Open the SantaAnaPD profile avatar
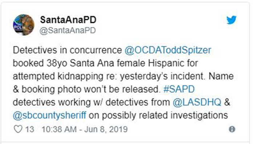The image size is (254, 144). (x=24, y=25)
